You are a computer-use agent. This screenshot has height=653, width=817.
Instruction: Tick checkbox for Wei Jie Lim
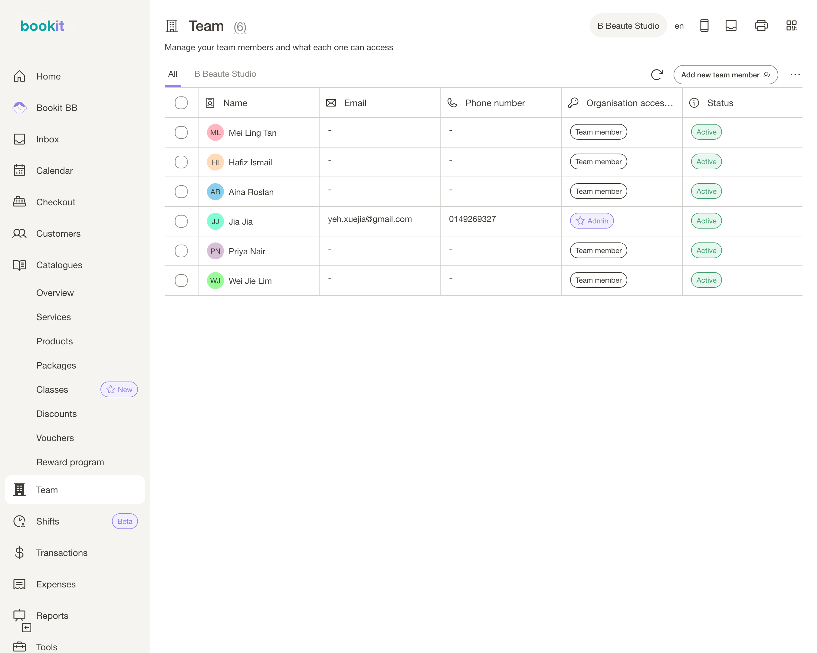(181, 281)
